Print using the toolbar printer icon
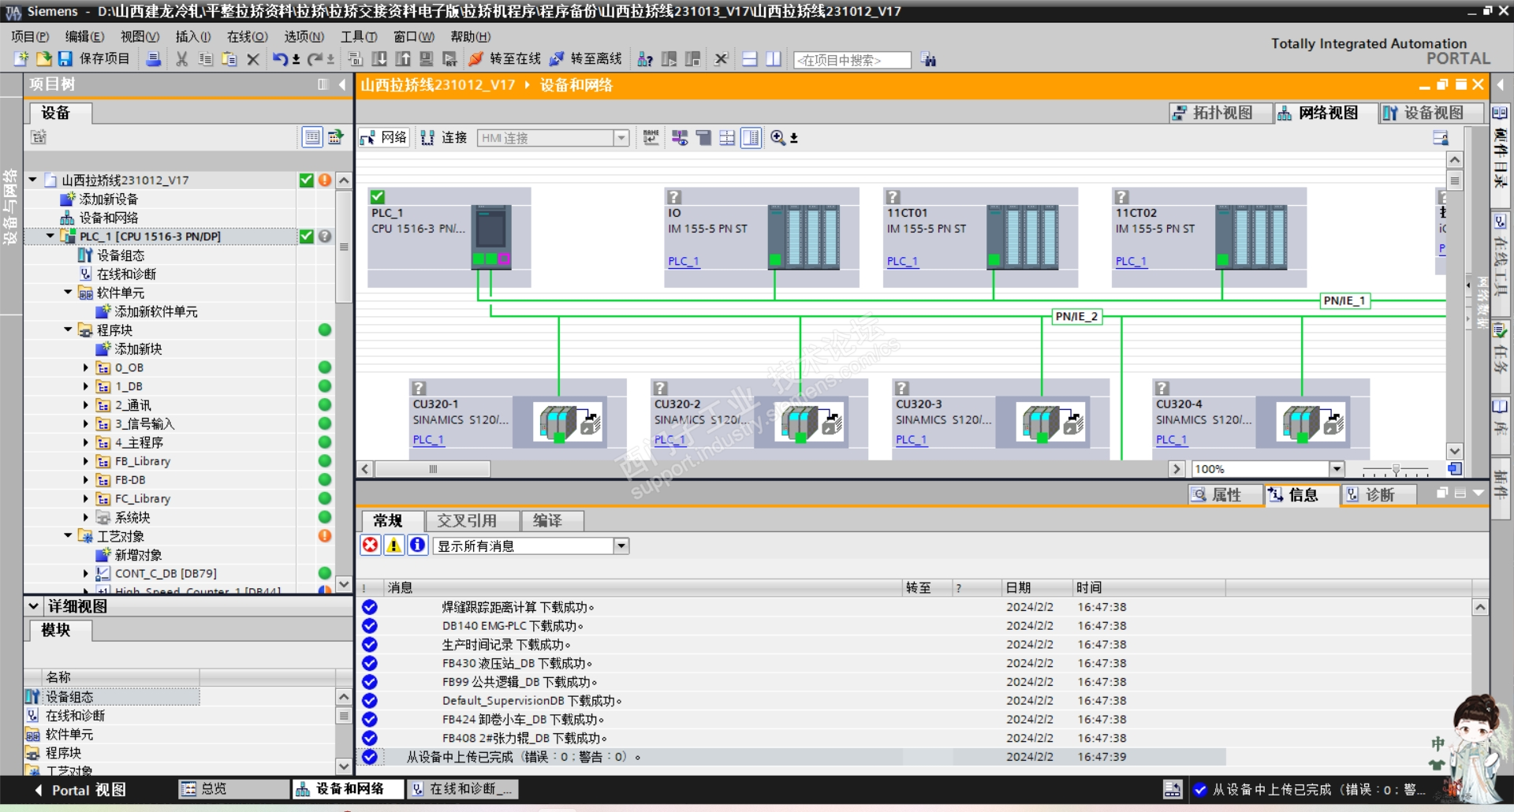1514x812 pixels. (154, 59)
